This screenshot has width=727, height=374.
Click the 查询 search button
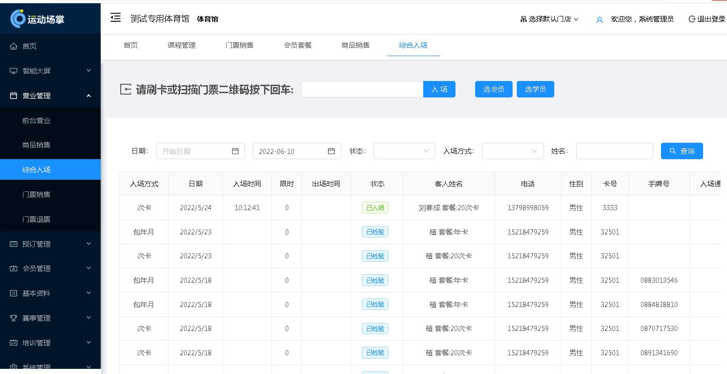682,151
